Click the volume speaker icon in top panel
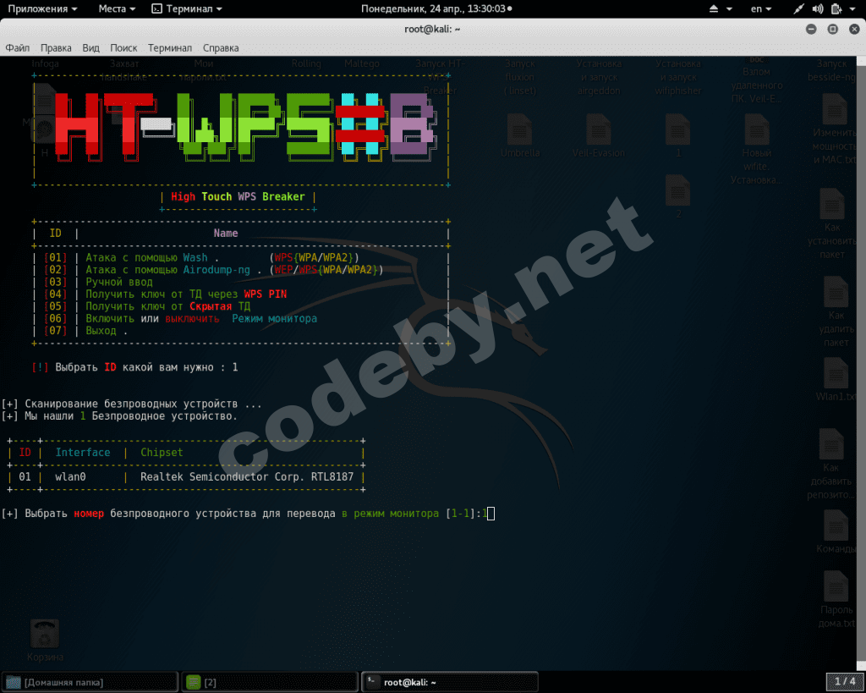The width and height of the screenshot is (866, 693). pos(818,8)
